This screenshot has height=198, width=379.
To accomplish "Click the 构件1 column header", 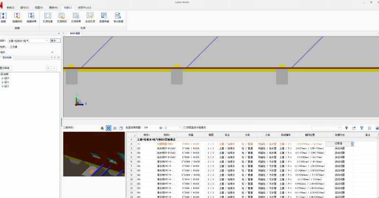I will coord(146,135).
